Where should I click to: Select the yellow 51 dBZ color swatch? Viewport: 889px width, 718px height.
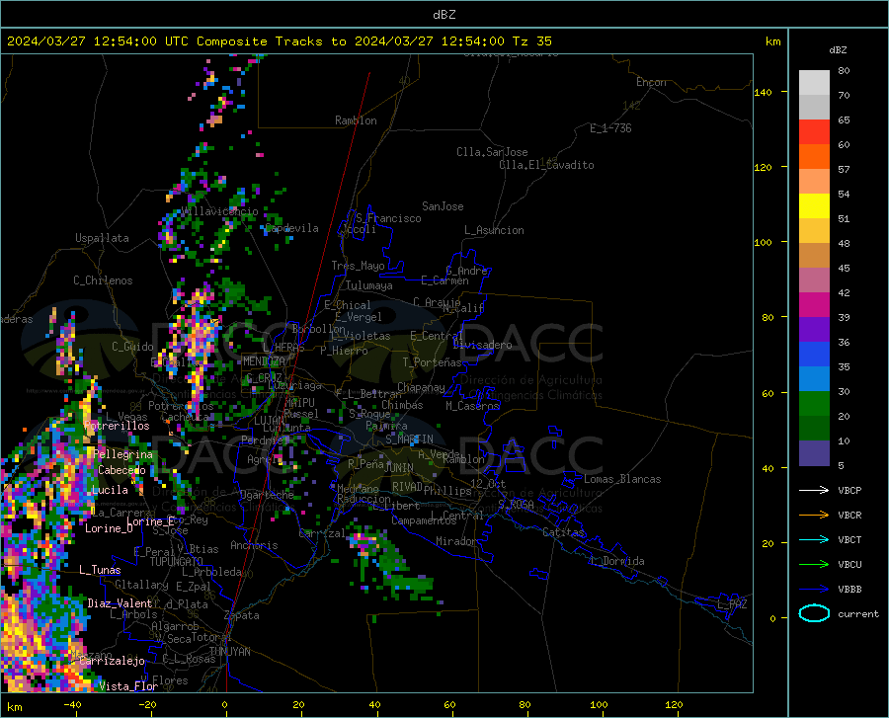pos(814,206)
